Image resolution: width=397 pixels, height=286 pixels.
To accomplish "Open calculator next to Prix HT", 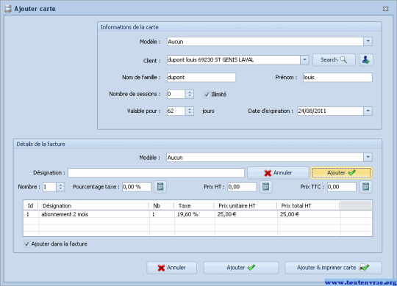I will click(265, 187).
